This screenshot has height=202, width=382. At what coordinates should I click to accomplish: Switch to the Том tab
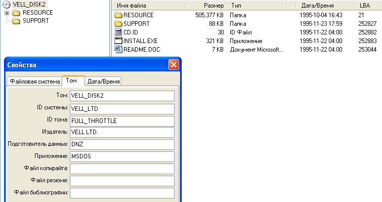tap(73, 80)
